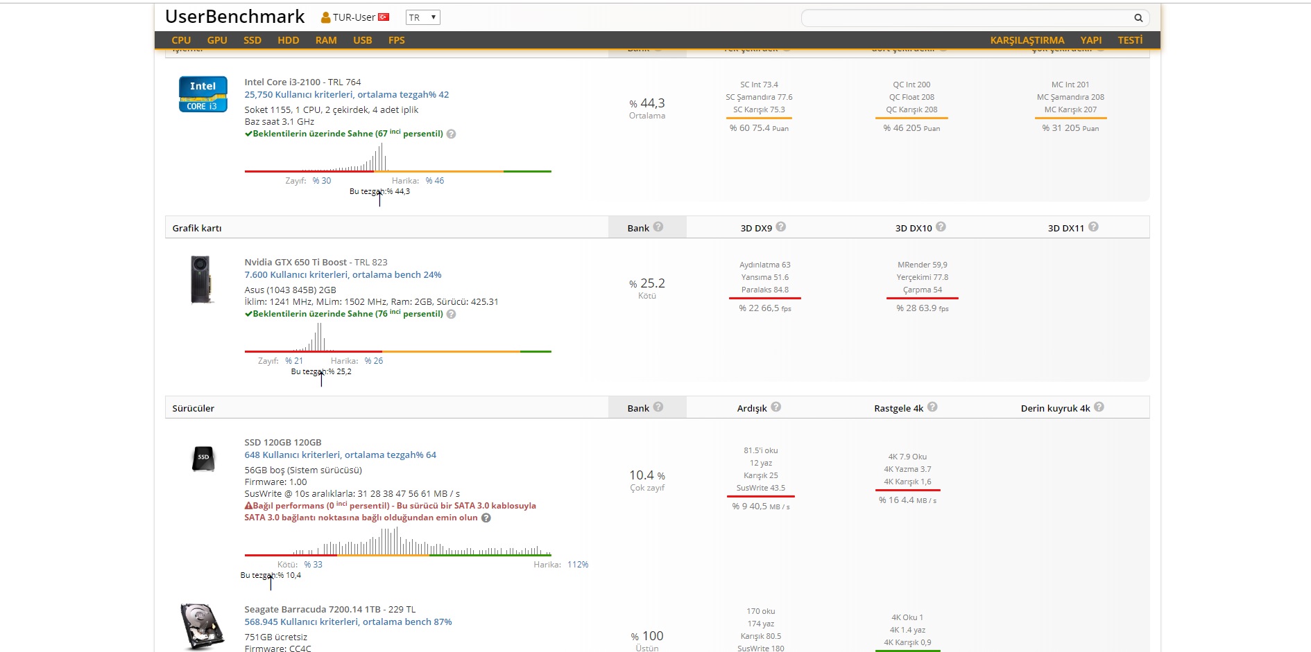Click the Turkish flag icon
The image size is (1311, 652).
pyautogui.click(x=384, y=17)
